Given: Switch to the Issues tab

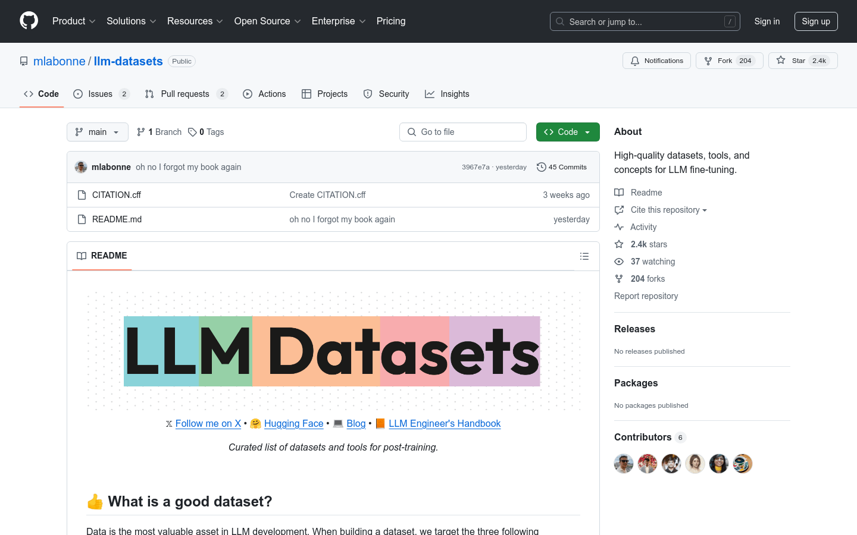Looking at the screenshot, I should pos(101,94).
